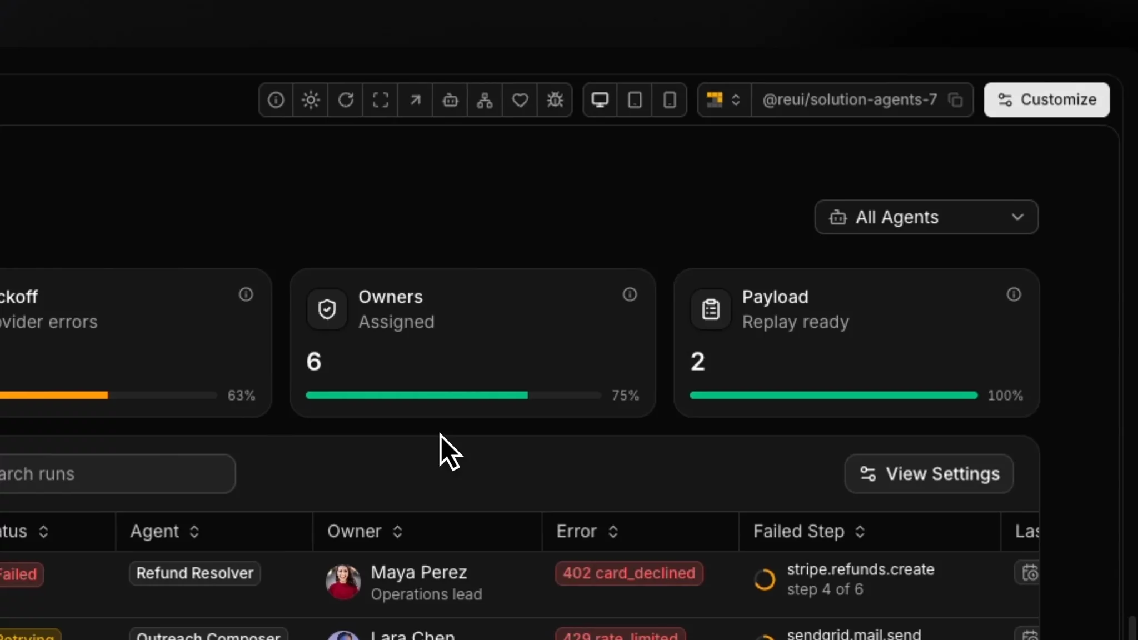Switch to desktop viewport preview
Image resolution: width=1138 pixels, height=640 pixels.
click(x=600, y=100)
